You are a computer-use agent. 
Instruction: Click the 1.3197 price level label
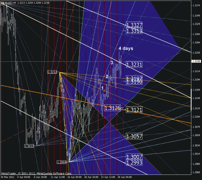tap(134, 78)
